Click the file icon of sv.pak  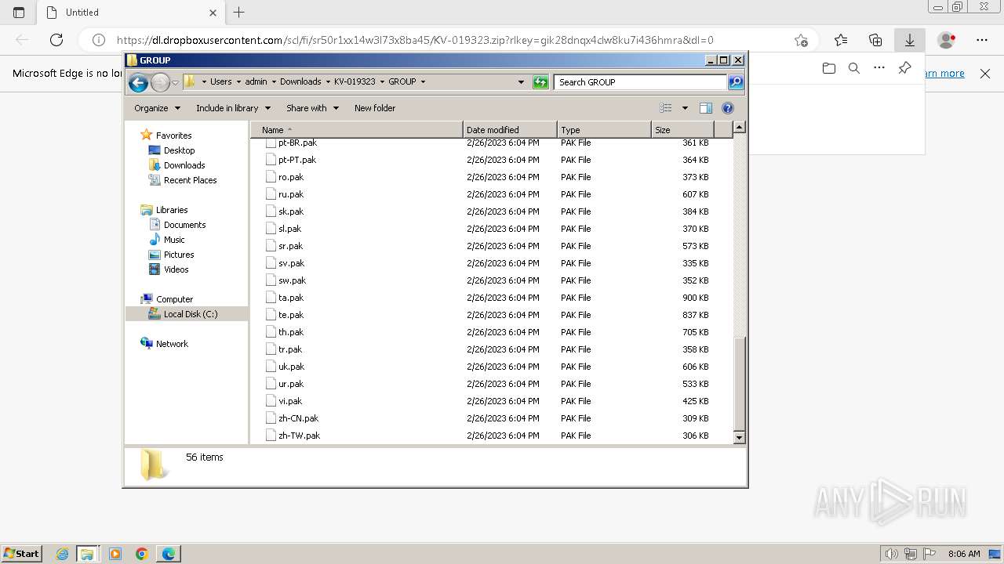coord(271,263)
